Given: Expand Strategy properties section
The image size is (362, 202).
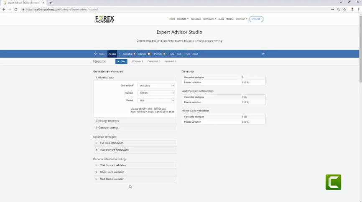Looking at the screenshot, I should point(135,121).
